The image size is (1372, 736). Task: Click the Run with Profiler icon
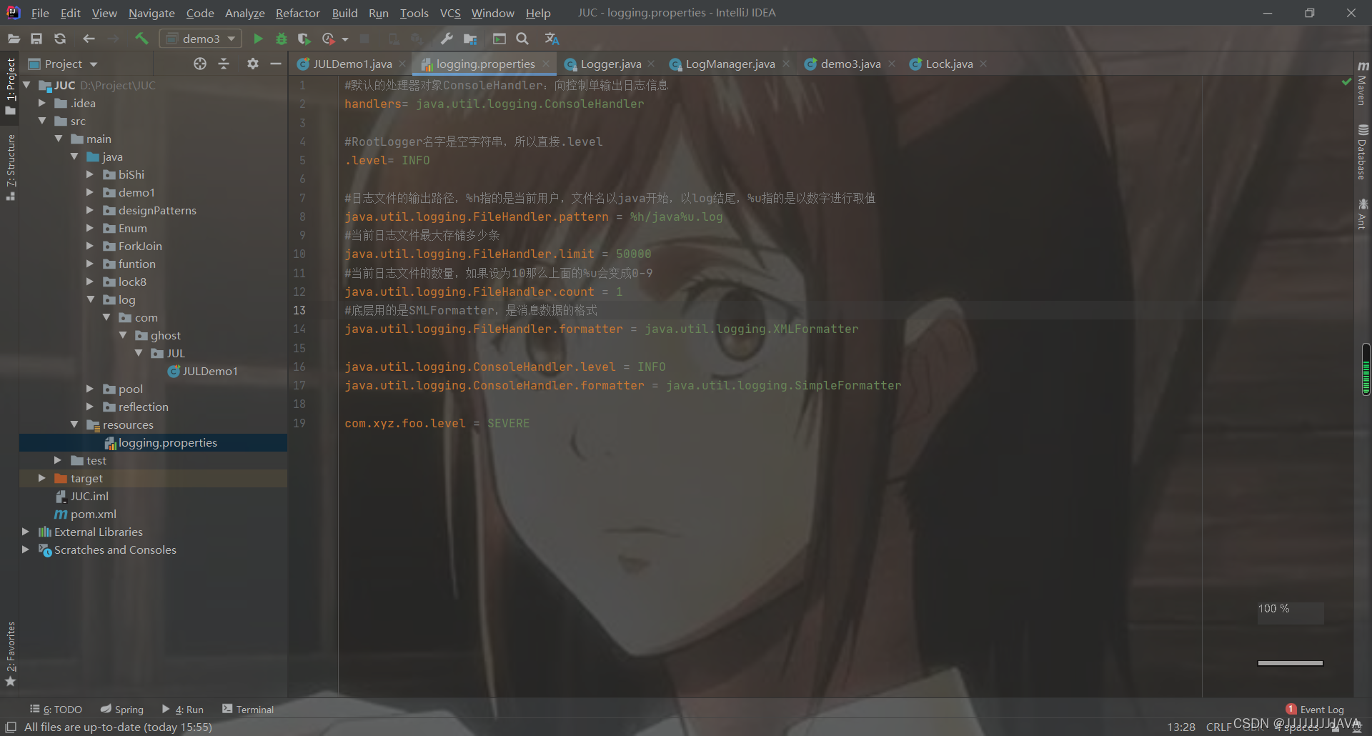pyautogui.click(x=329, y=39)
